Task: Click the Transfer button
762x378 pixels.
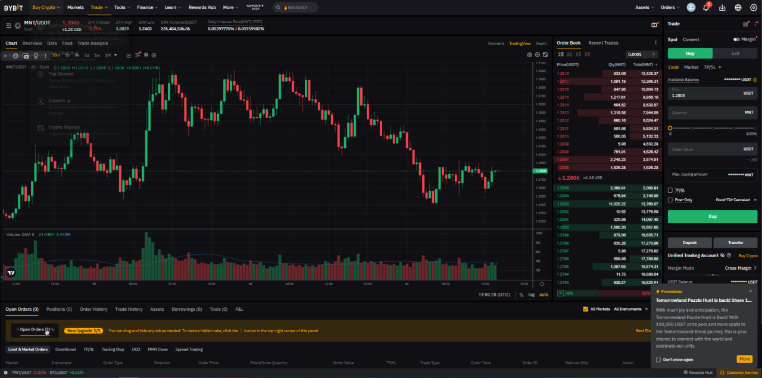Action: pos(736,242)
